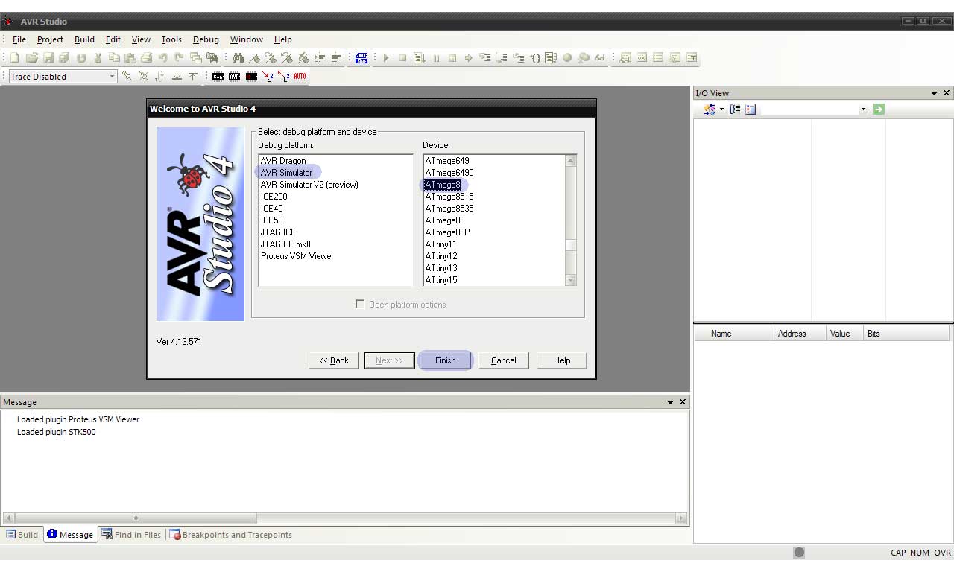Click the blue Assemble chip icon

[361, 58]
